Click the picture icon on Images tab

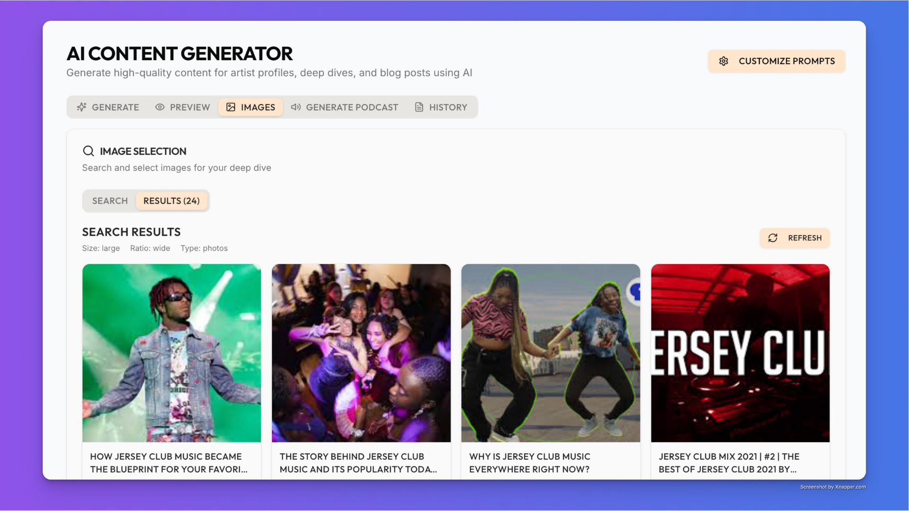click(x=231, y=107)
